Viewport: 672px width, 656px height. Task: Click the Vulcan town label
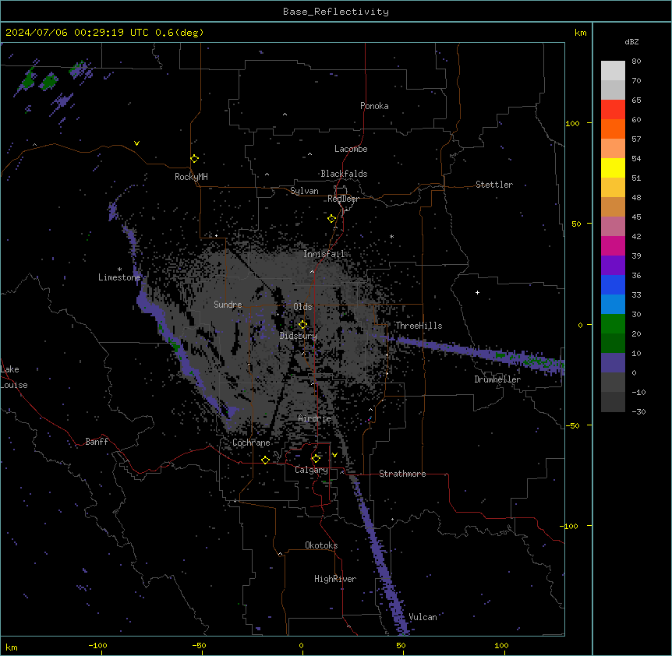pos(423,617)
